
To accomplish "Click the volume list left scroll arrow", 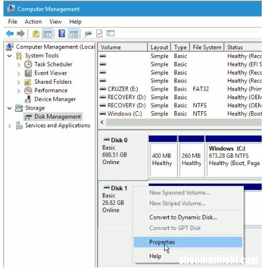I will click(x=102, y=122).
